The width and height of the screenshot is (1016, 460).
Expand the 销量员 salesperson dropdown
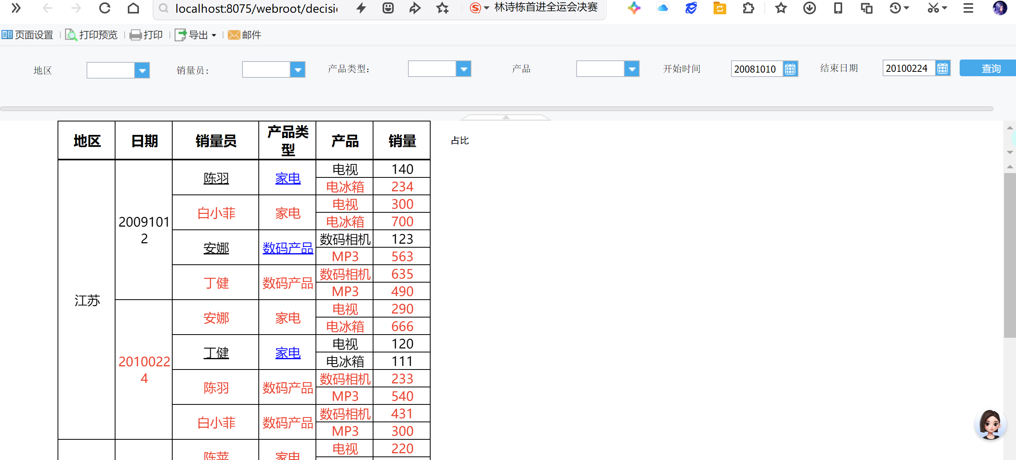click(297, 70)
